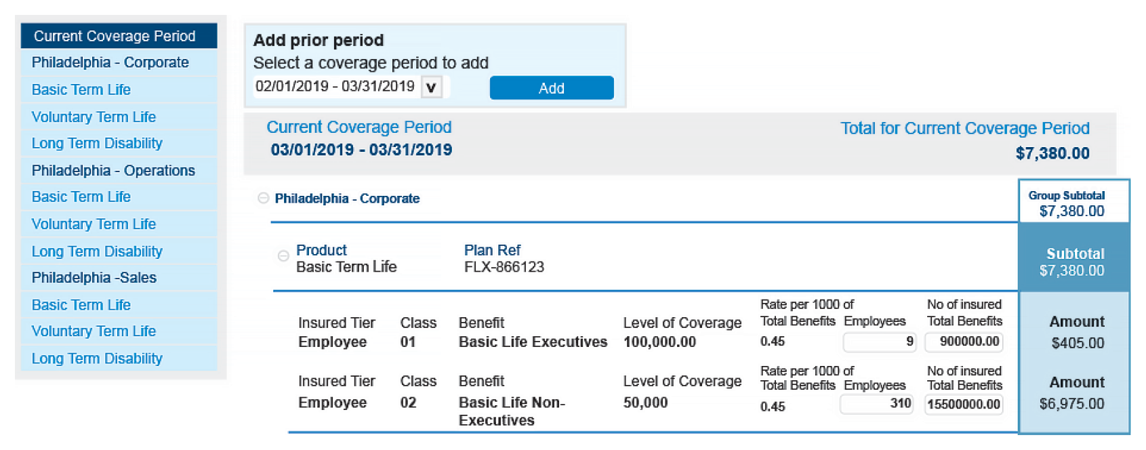
Task: Select Philadelphia - Operations in the sidebar
Action: (x=113, y=170)
